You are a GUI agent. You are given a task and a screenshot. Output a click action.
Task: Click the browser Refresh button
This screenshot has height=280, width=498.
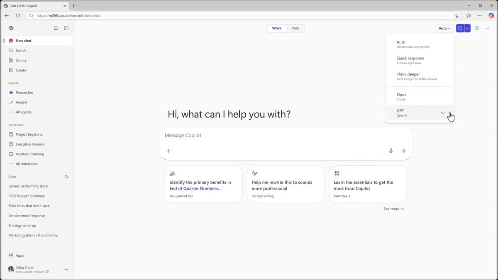[x=18, y=15]
